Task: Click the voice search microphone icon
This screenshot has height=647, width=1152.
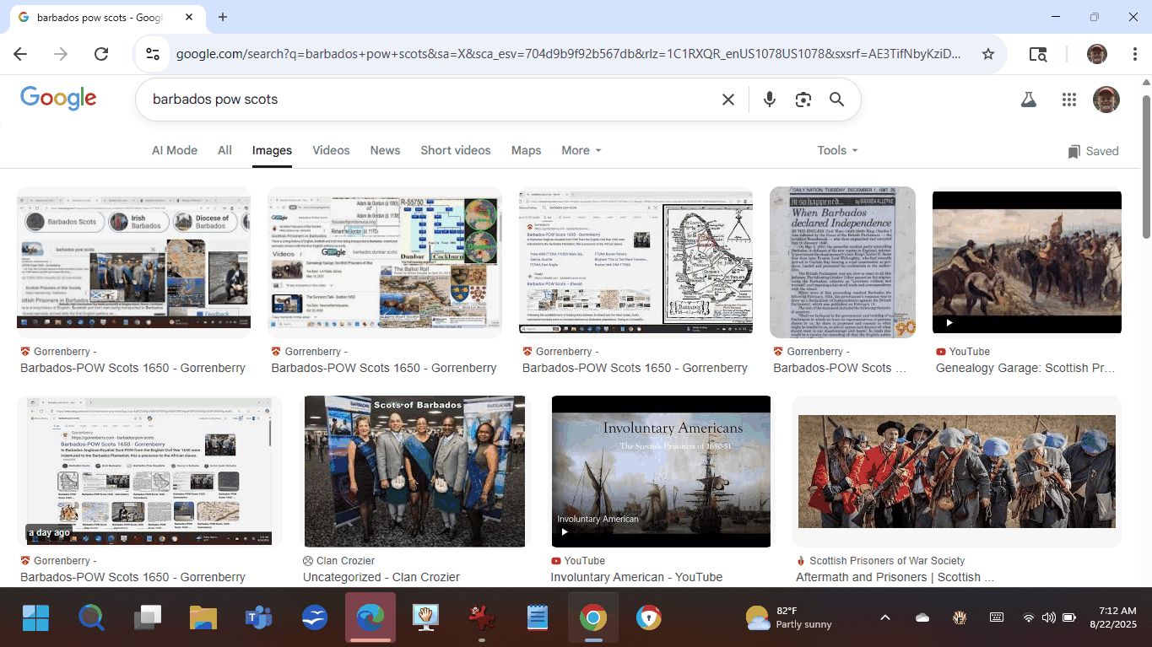Action: click(x=769, y=100)
